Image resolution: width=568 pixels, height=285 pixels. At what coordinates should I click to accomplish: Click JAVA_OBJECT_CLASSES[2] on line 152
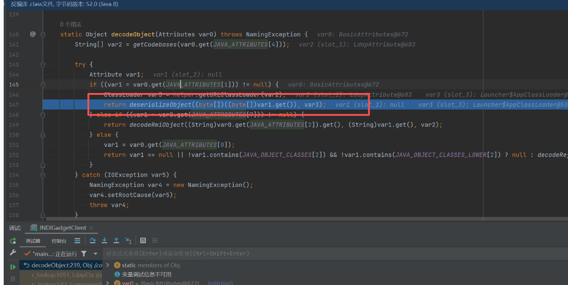(284, 155)
